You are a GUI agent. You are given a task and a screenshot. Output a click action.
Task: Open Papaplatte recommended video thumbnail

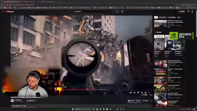click(x=161, y=64)
